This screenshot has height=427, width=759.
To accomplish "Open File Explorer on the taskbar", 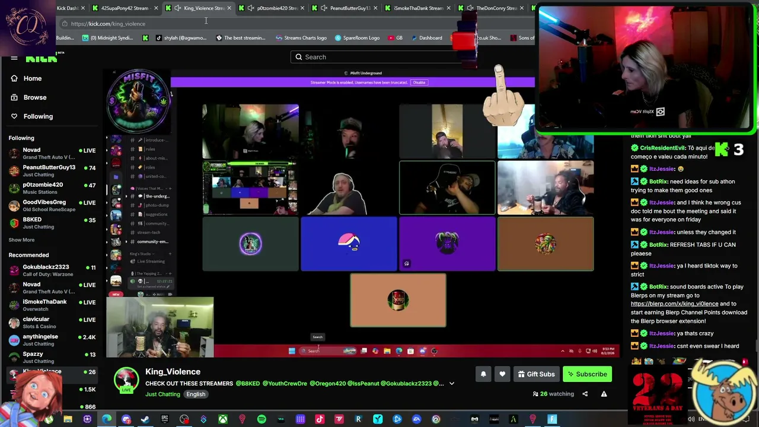I will tap(68, 420).
